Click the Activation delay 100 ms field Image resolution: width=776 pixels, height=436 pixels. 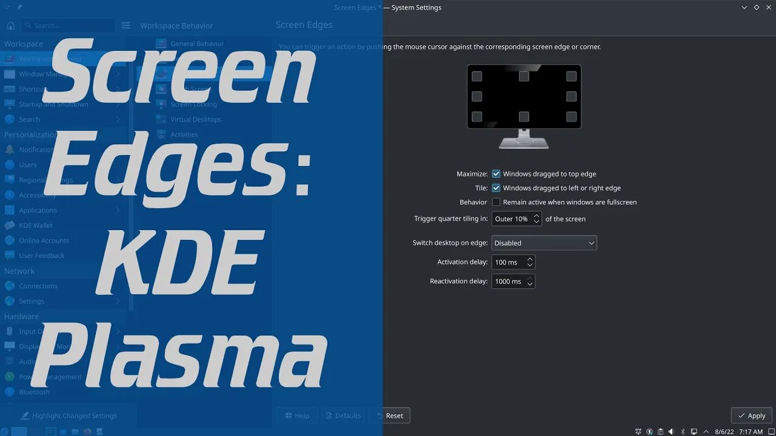pyautogui.click(x=513, y=262)
